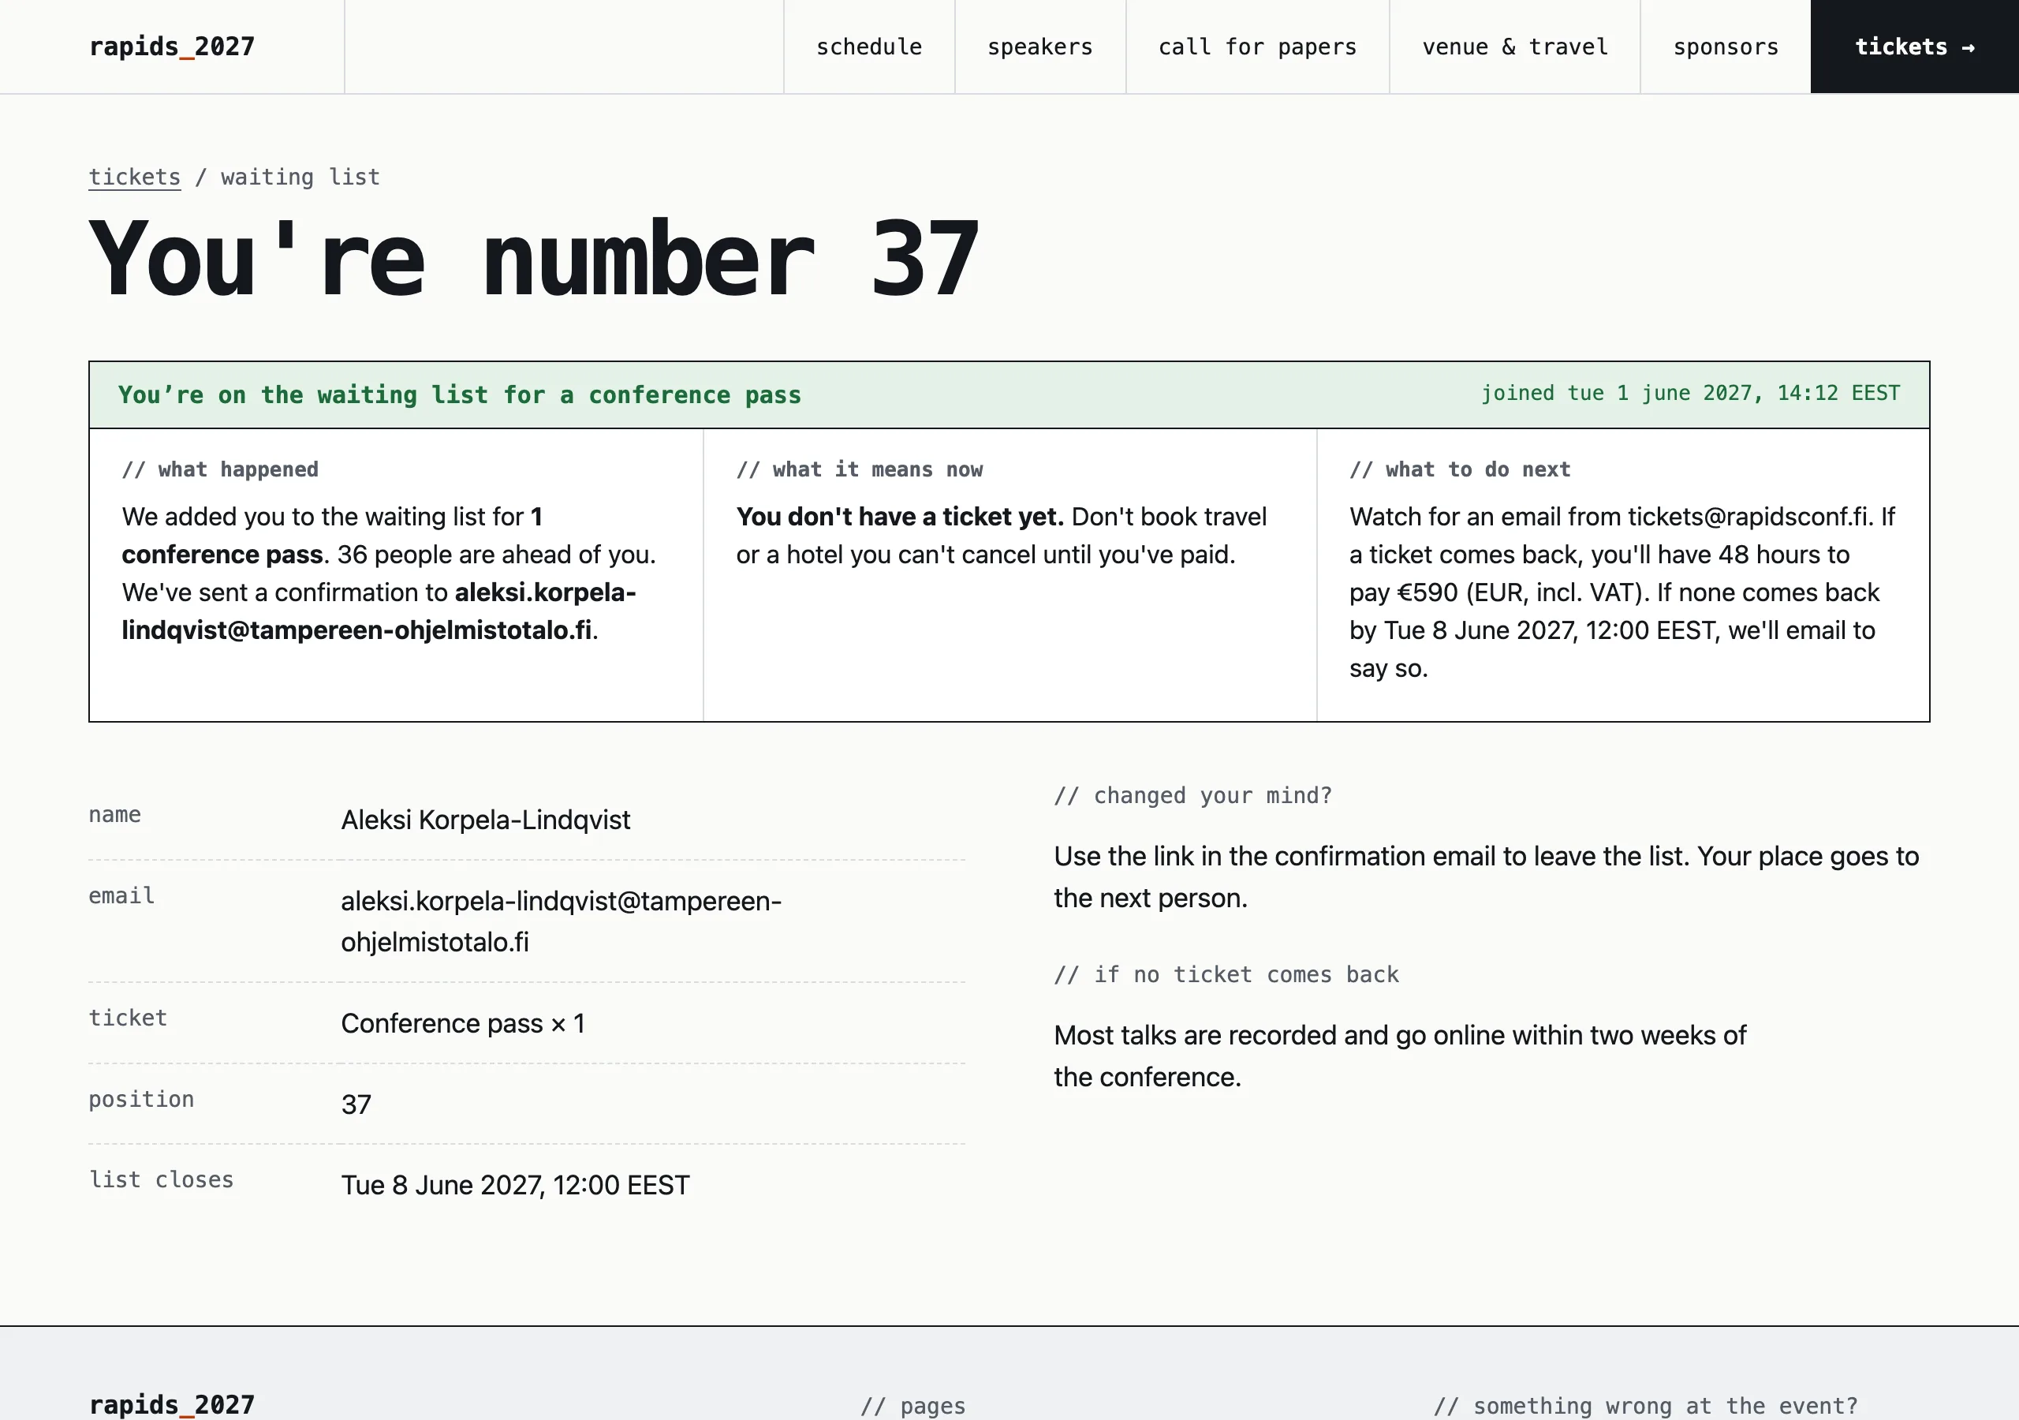
Task: Click the 'waiting list' breadcrumb text
Action: tap(300, 177)
